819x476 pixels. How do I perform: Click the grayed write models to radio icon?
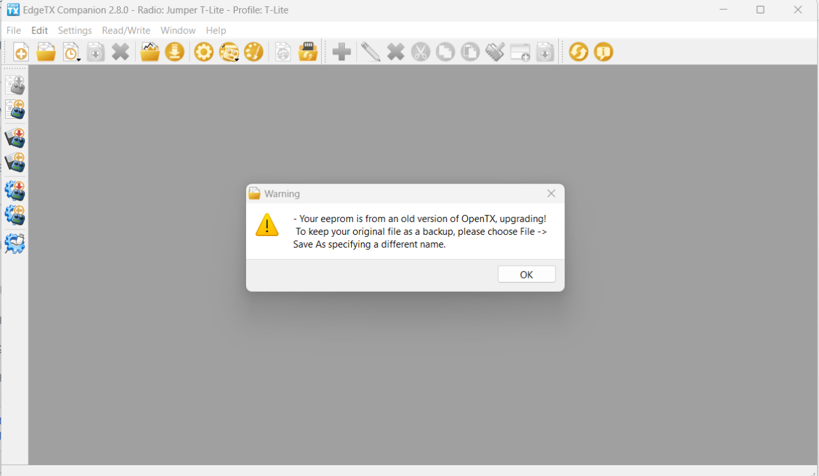15,84
